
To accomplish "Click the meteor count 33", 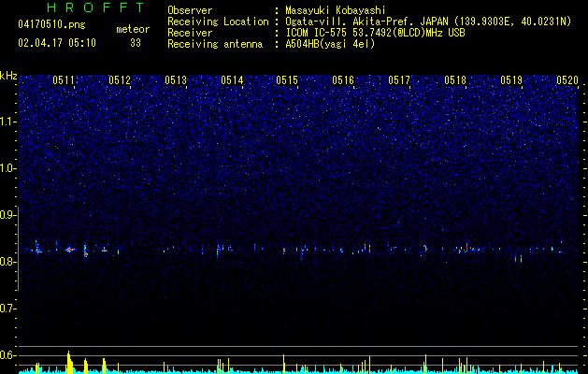I will click(136, 43).
